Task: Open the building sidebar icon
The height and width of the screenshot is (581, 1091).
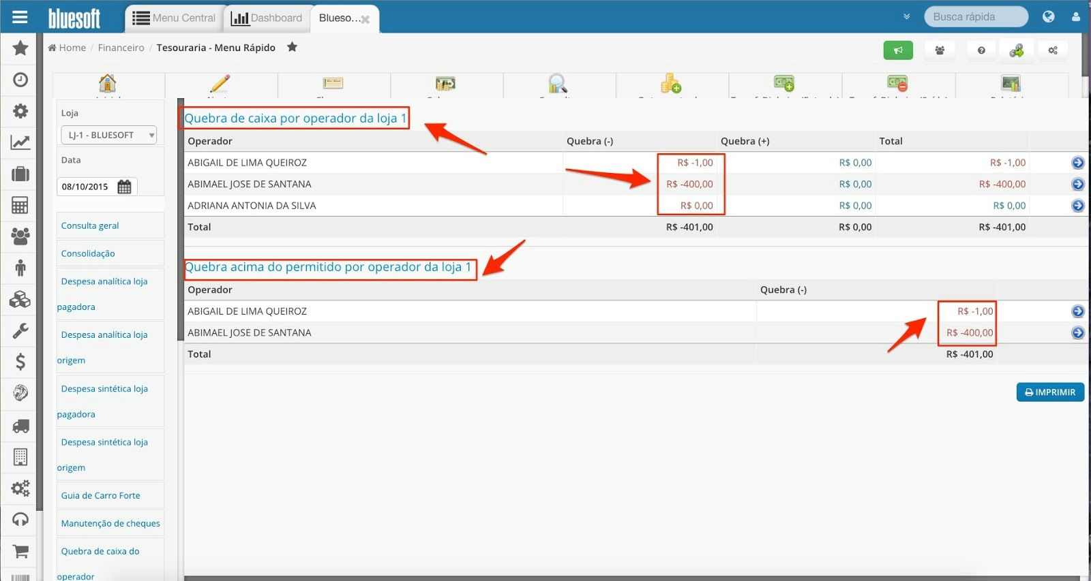Action: 20,456
